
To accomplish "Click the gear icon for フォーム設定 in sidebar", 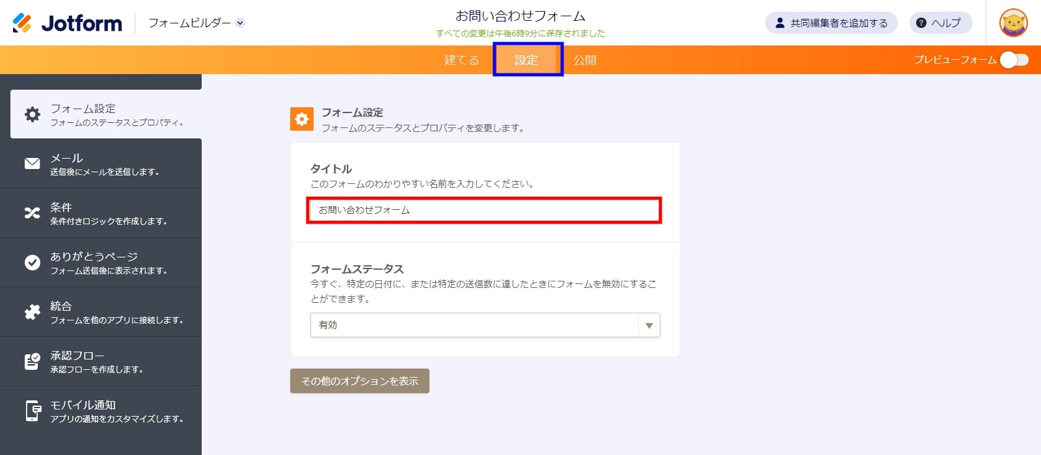I will pyautogui.click(x=32, y=115).
